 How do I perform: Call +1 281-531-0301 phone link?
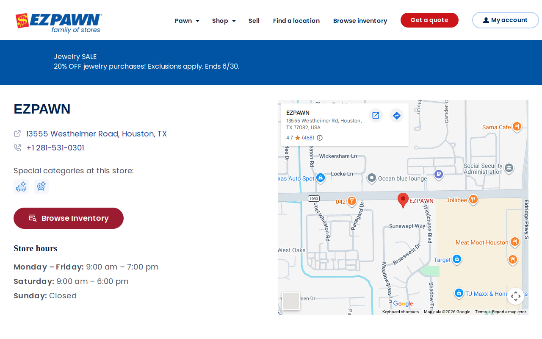pos(55,148)
